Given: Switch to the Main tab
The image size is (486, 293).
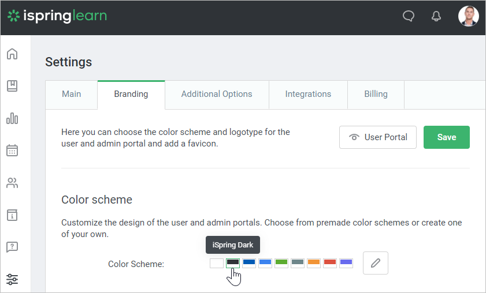Looking at the screenshot, I should [x=71, y=94].
